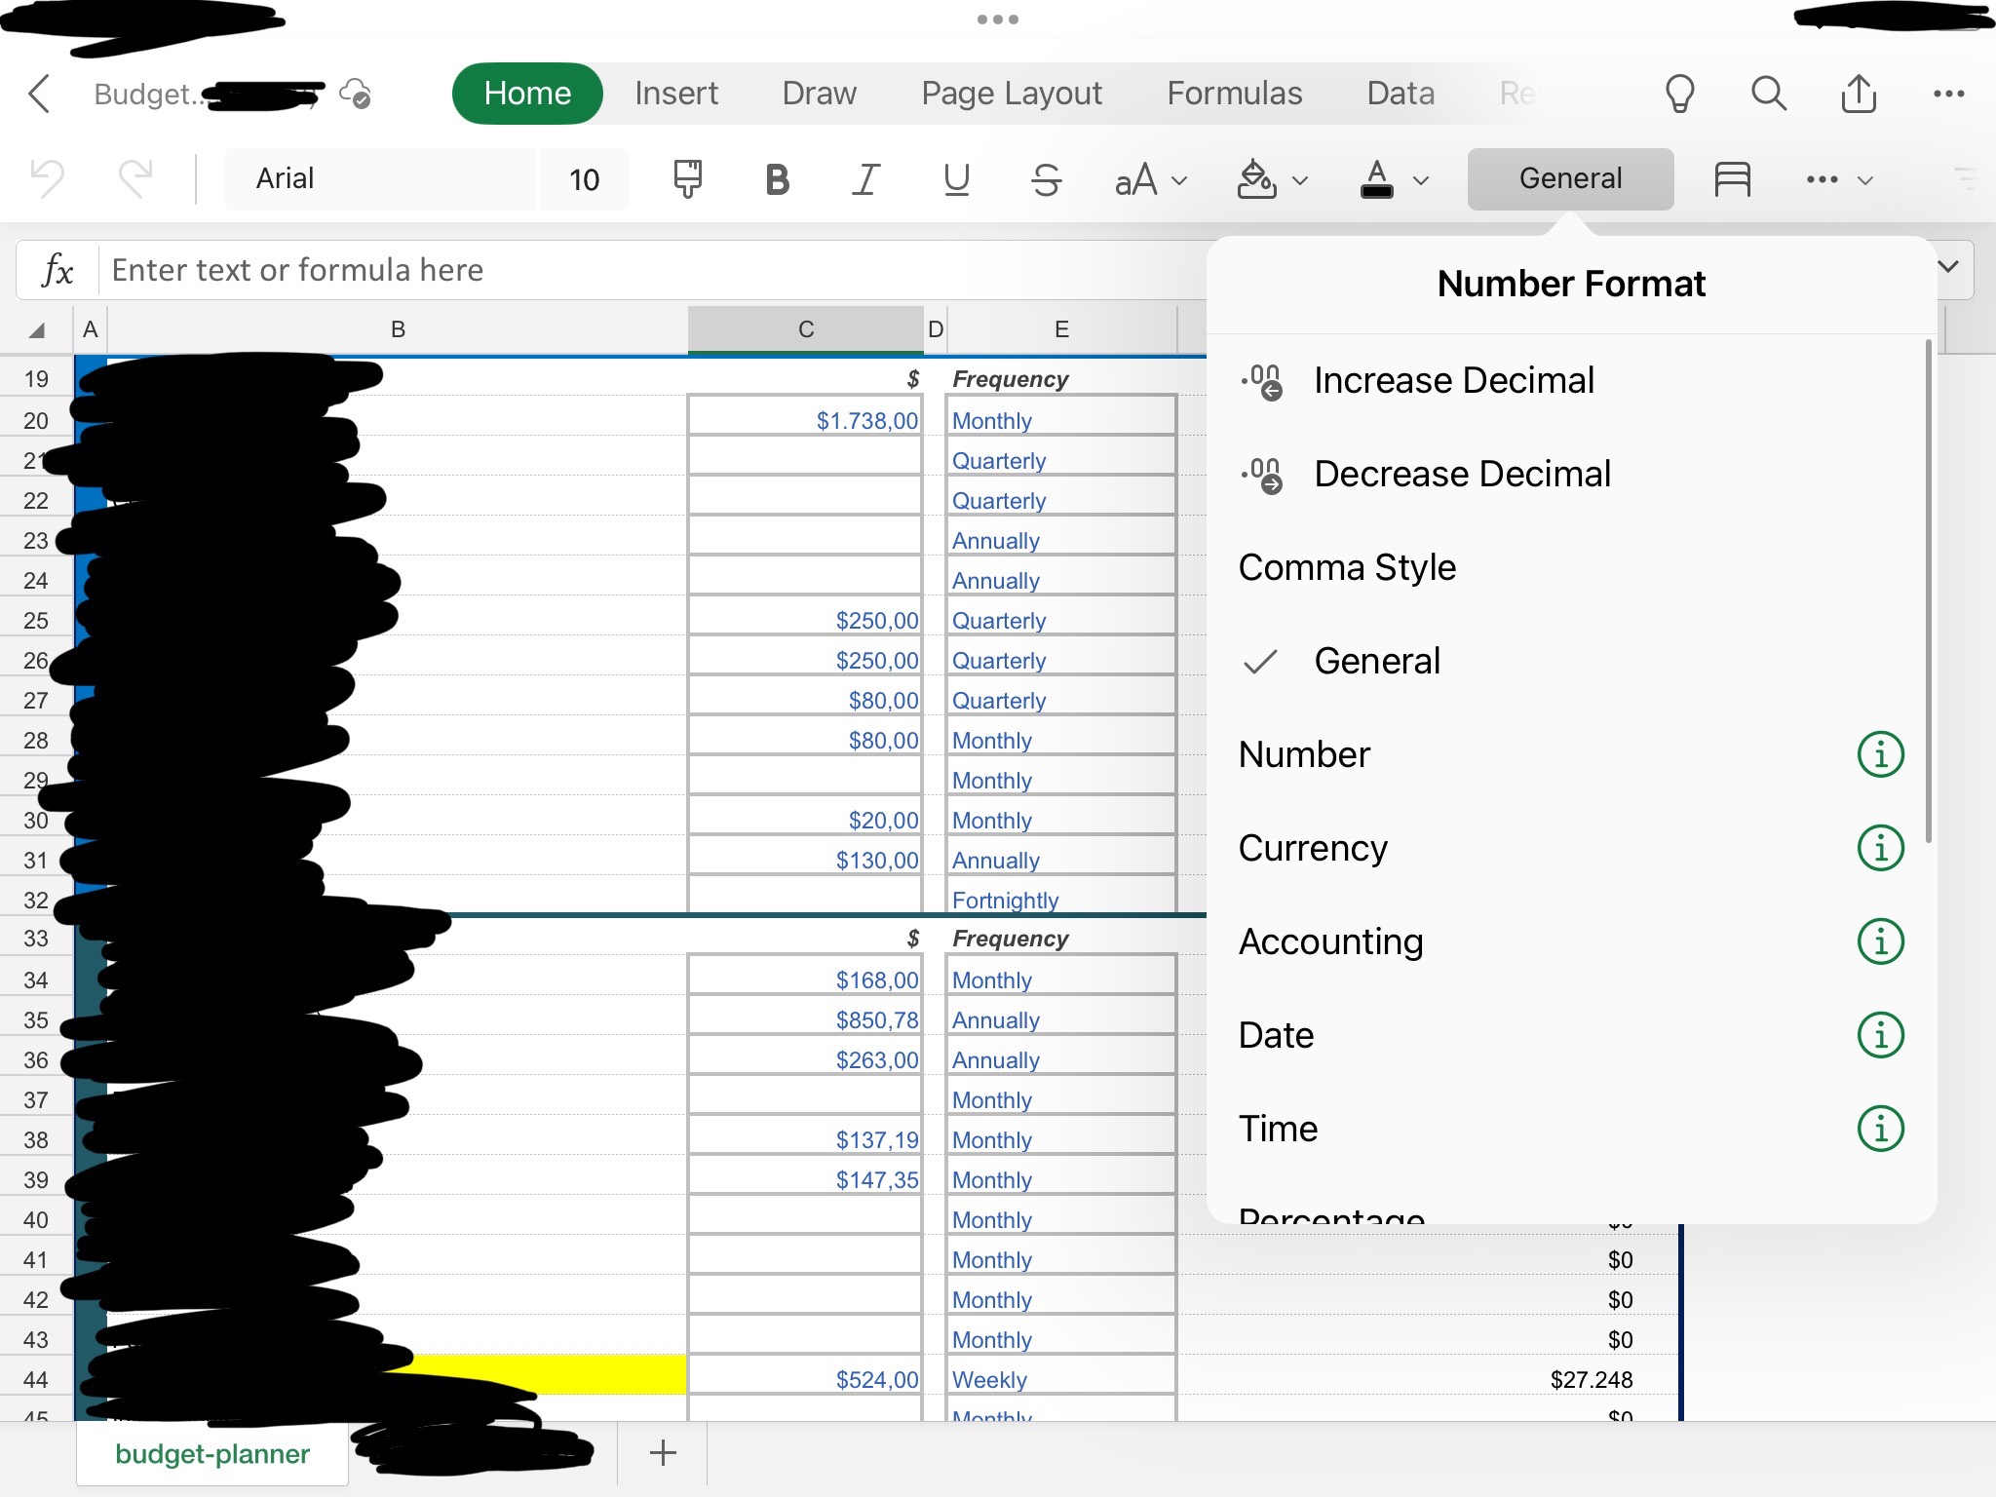Apply italic formatting
1996x1497 pixels.
point(865,179)
